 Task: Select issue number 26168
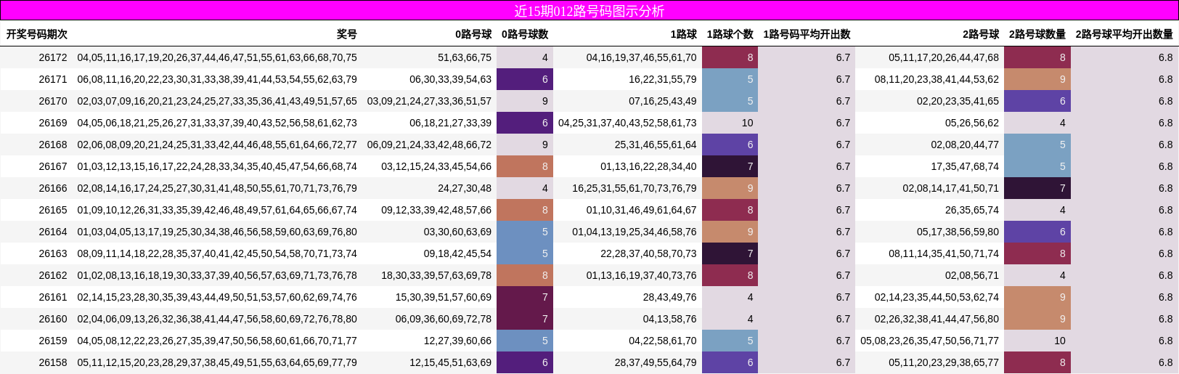[x=53, y=145]
